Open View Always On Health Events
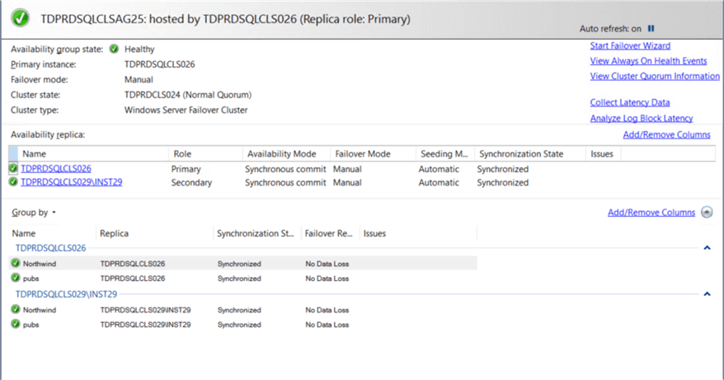 (x=648, y=61)
